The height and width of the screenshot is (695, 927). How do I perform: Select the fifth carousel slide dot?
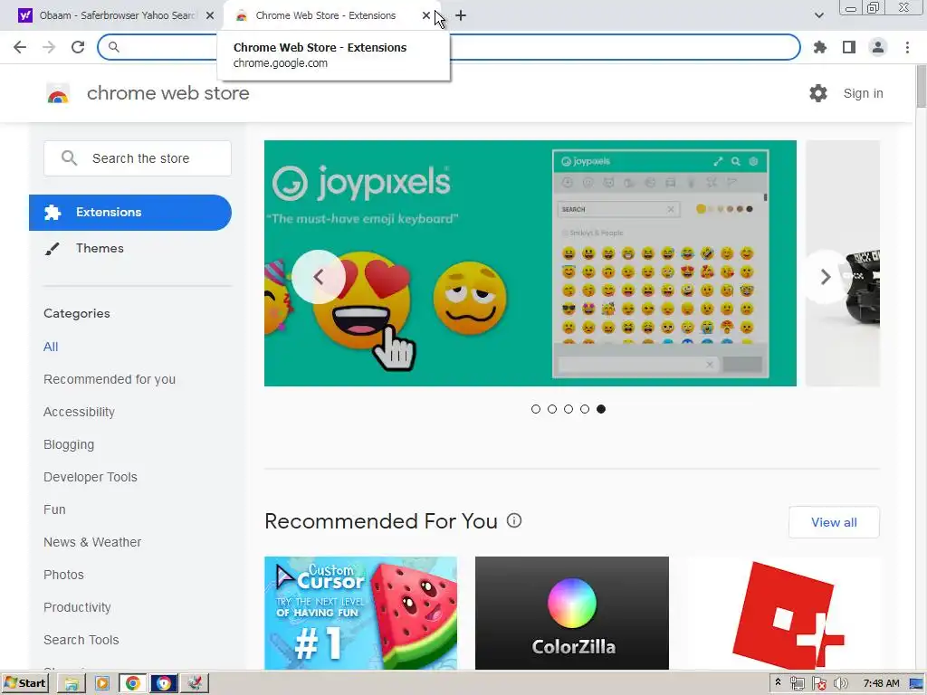601,409
